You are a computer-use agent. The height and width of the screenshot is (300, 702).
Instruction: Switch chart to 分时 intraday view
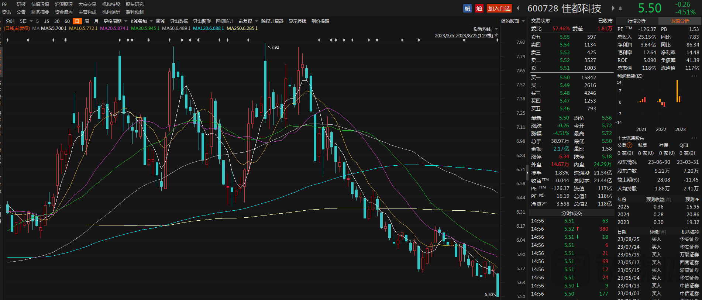click(10, 21)
